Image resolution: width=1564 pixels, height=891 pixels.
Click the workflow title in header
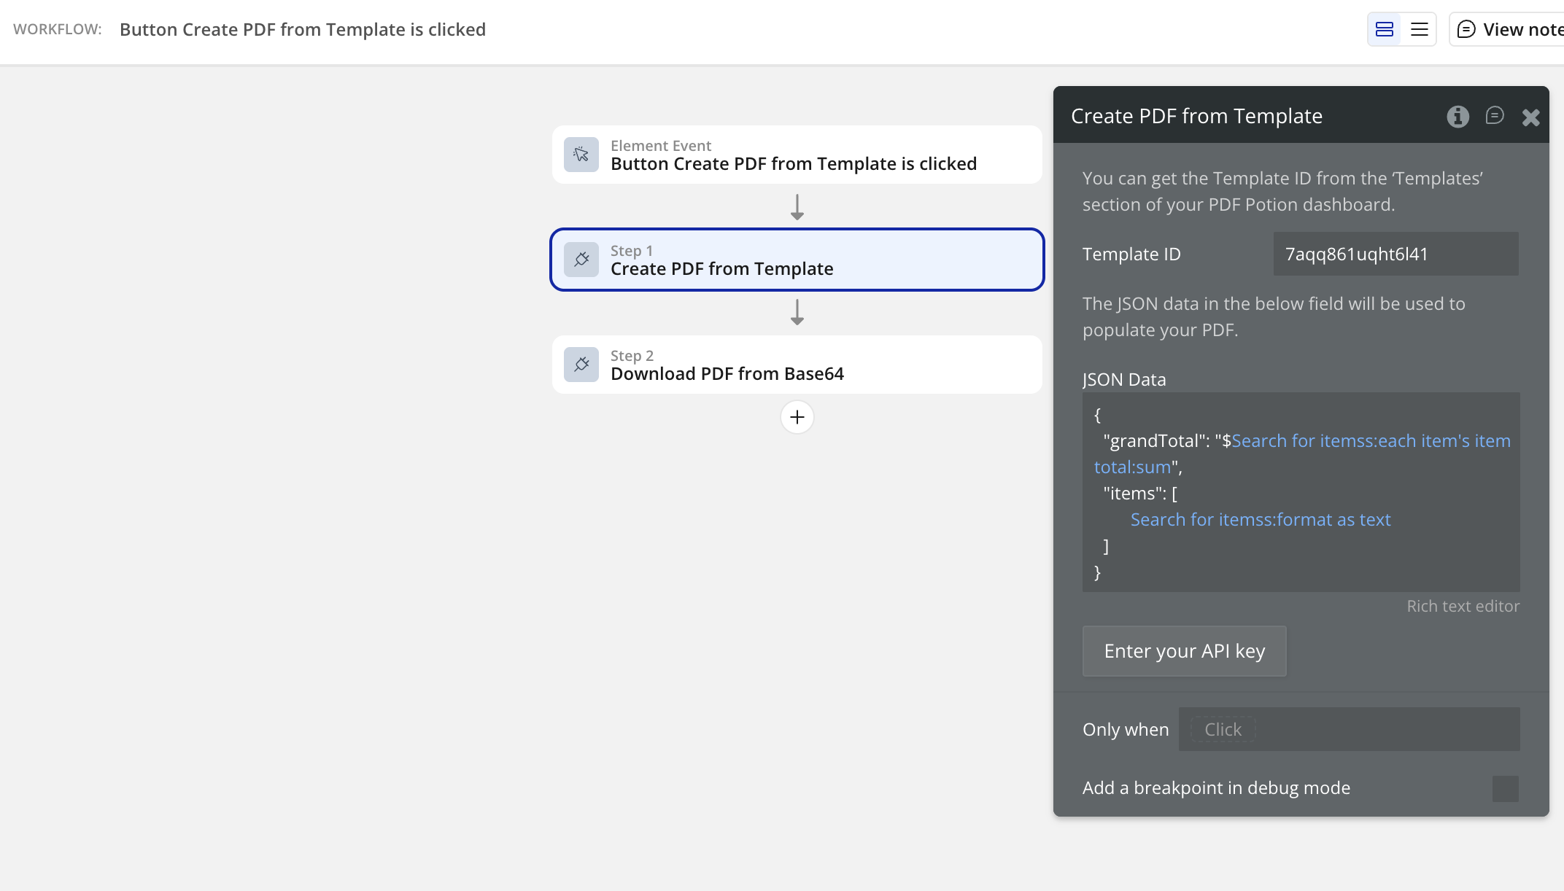pos(302,29)
